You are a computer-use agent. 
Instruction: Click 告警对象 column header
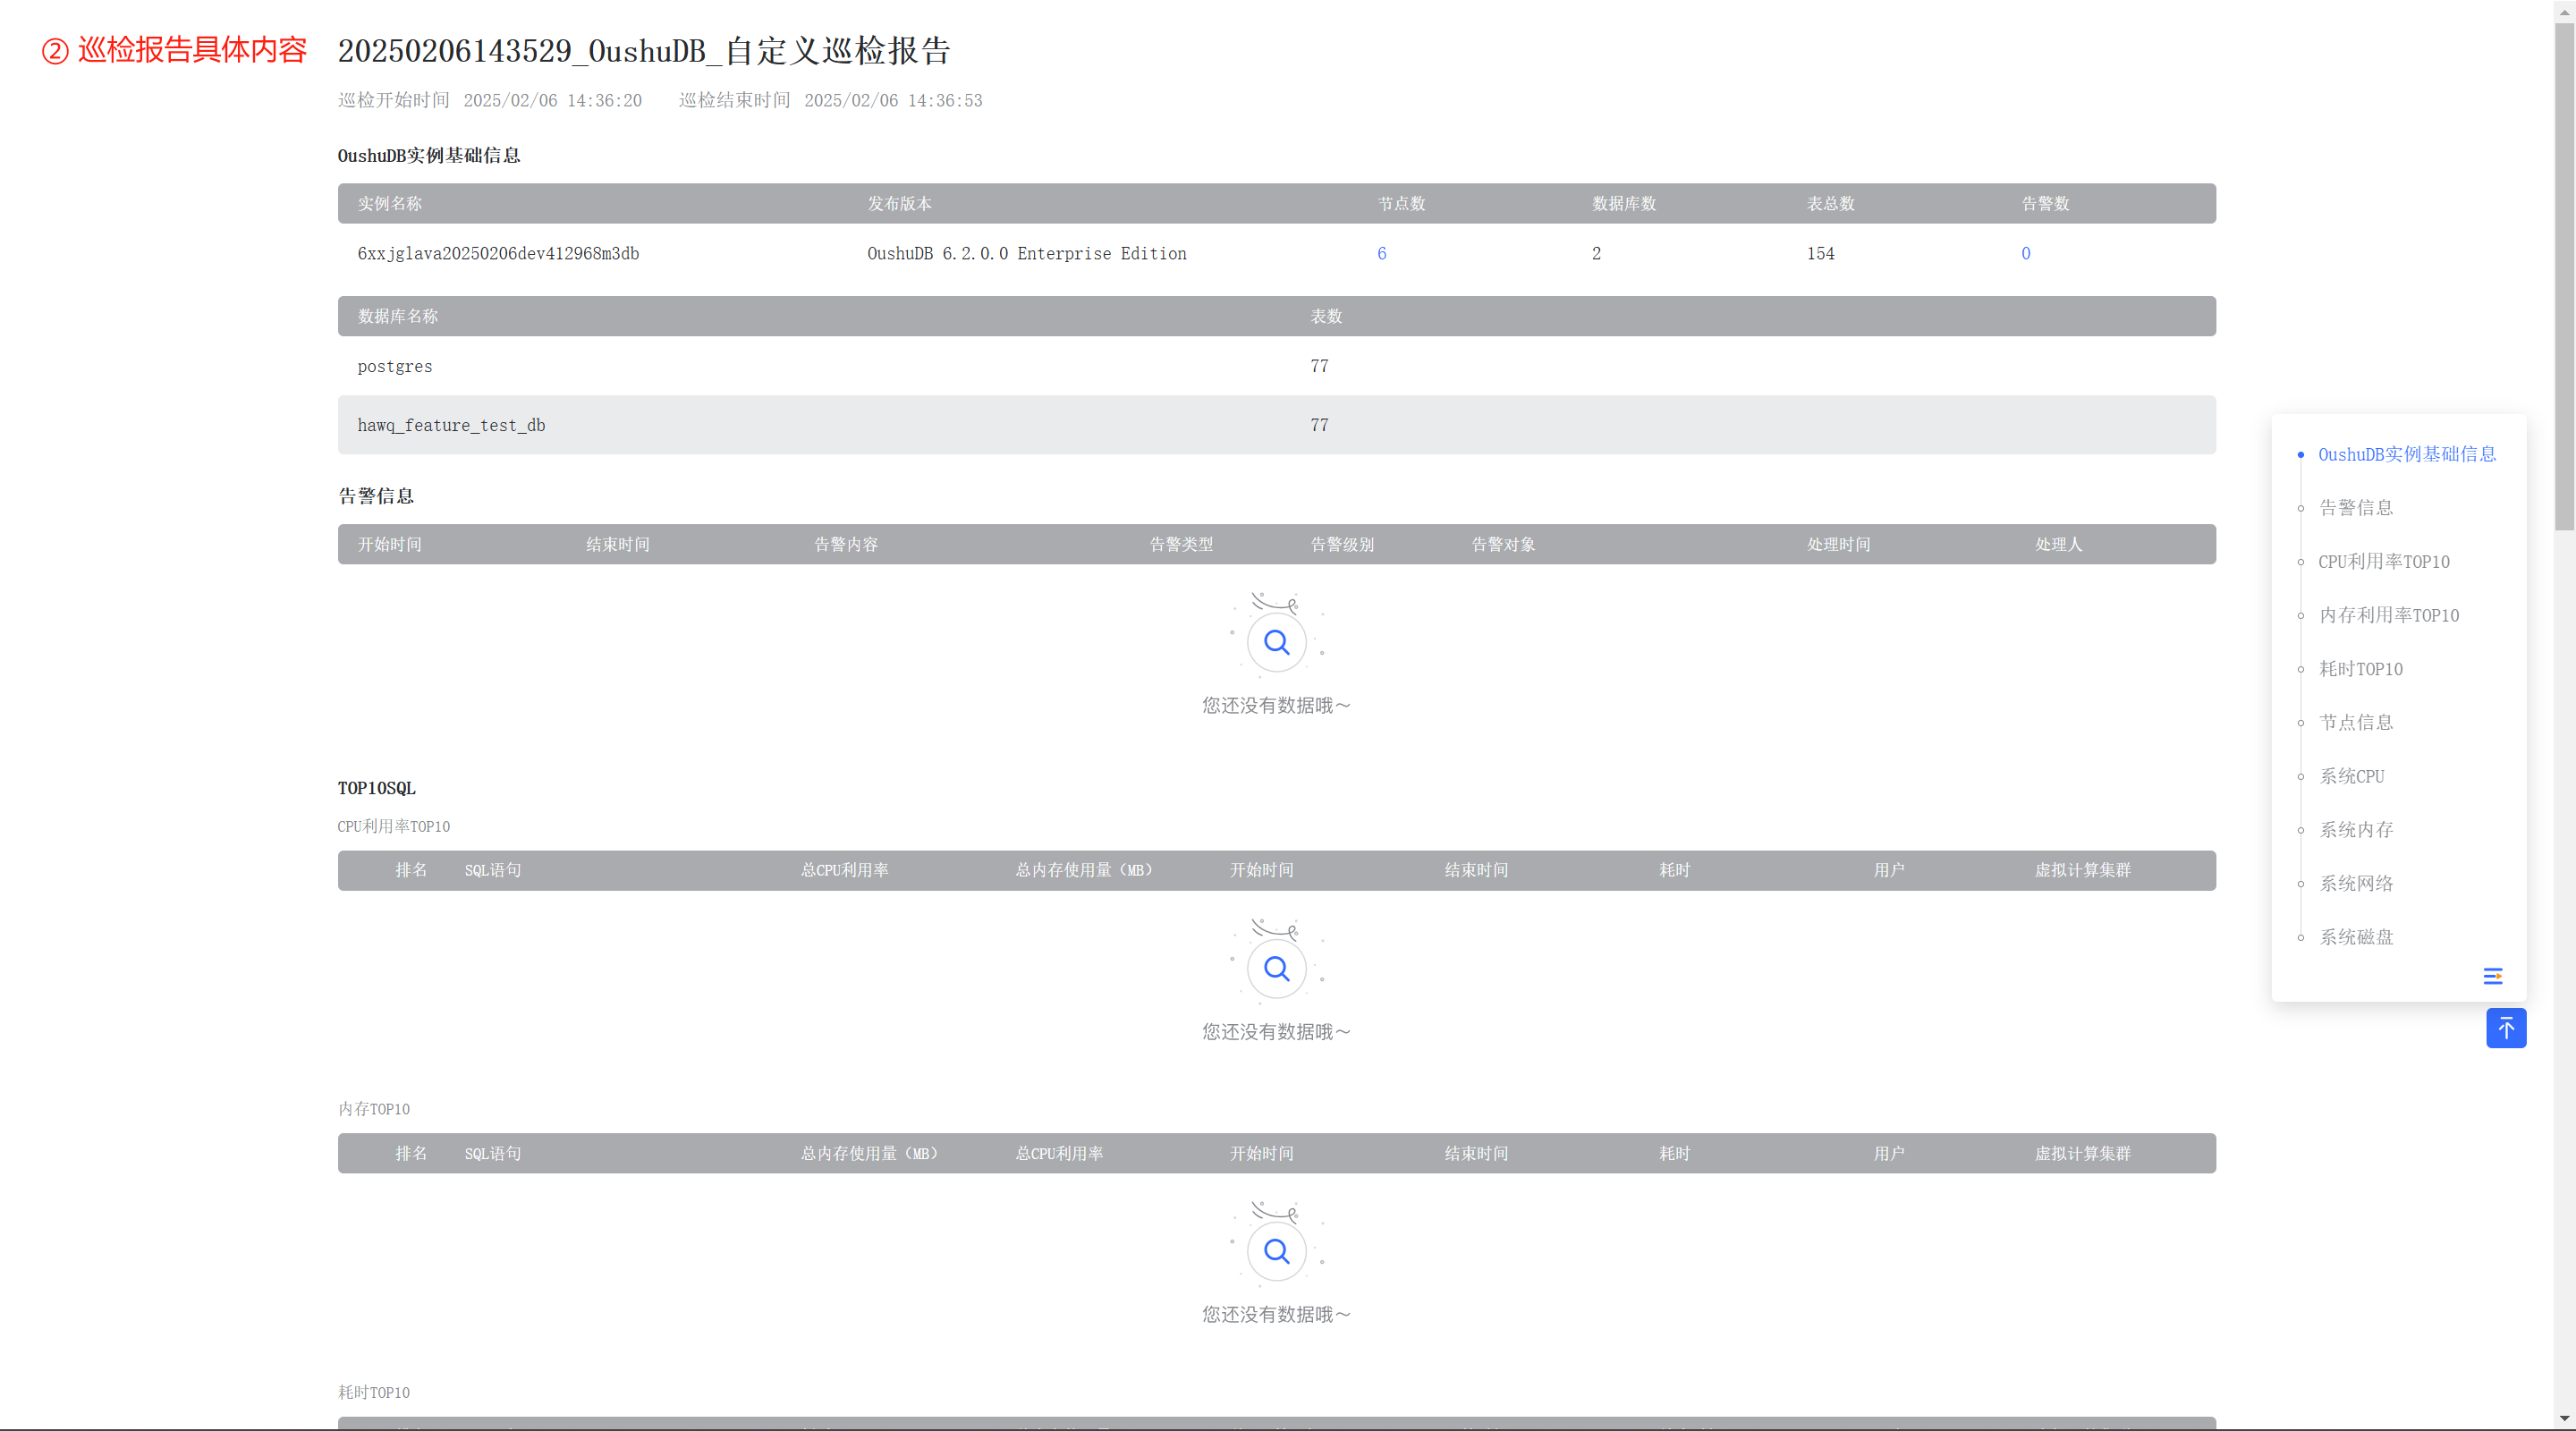(1503, 545)
